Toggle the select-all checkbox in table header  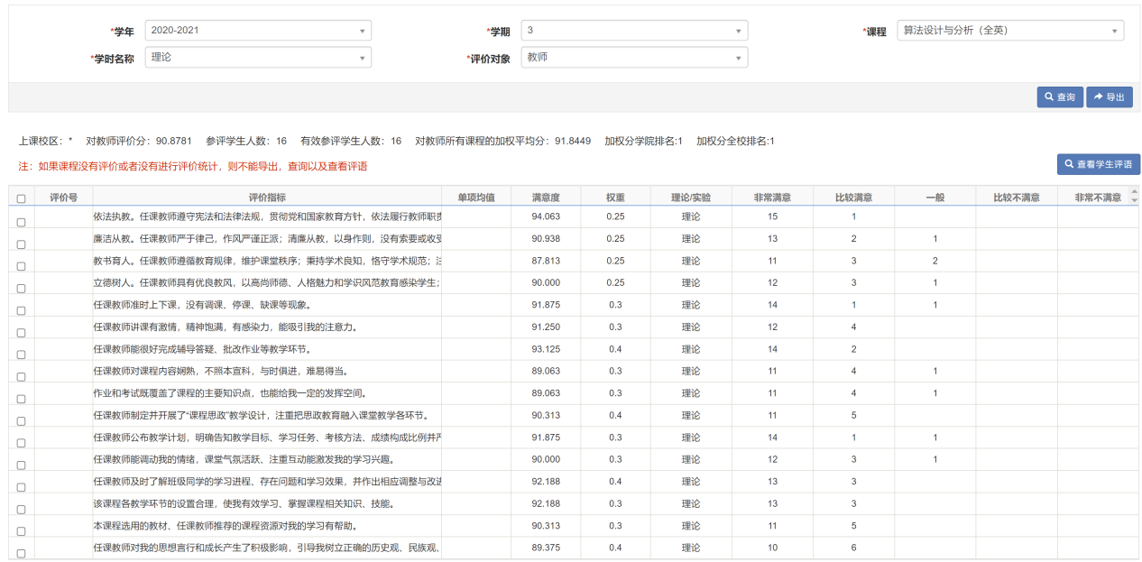[21, 199]
